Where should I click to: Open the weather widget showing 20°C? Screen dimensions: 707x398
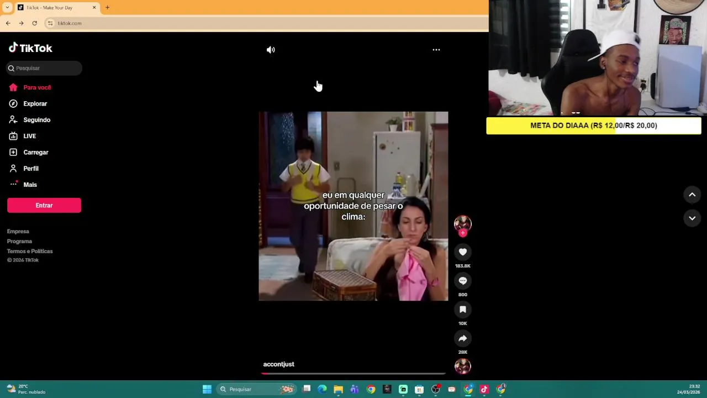click(26, 389)
